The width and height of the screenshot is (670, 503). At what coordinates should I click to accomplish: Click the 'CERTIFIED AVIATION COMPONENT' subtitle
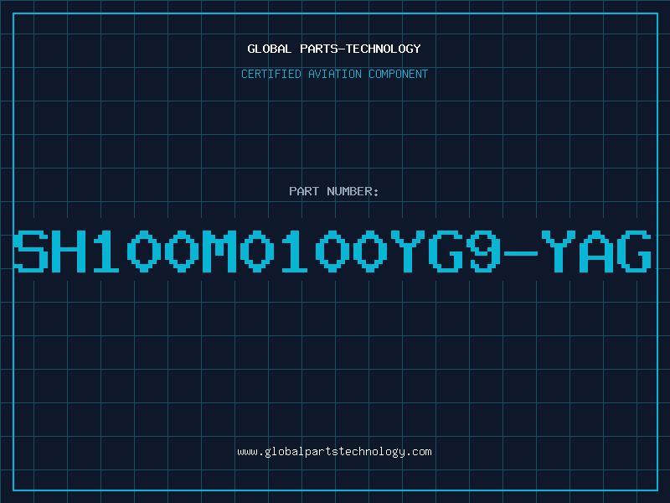(334, 74)
